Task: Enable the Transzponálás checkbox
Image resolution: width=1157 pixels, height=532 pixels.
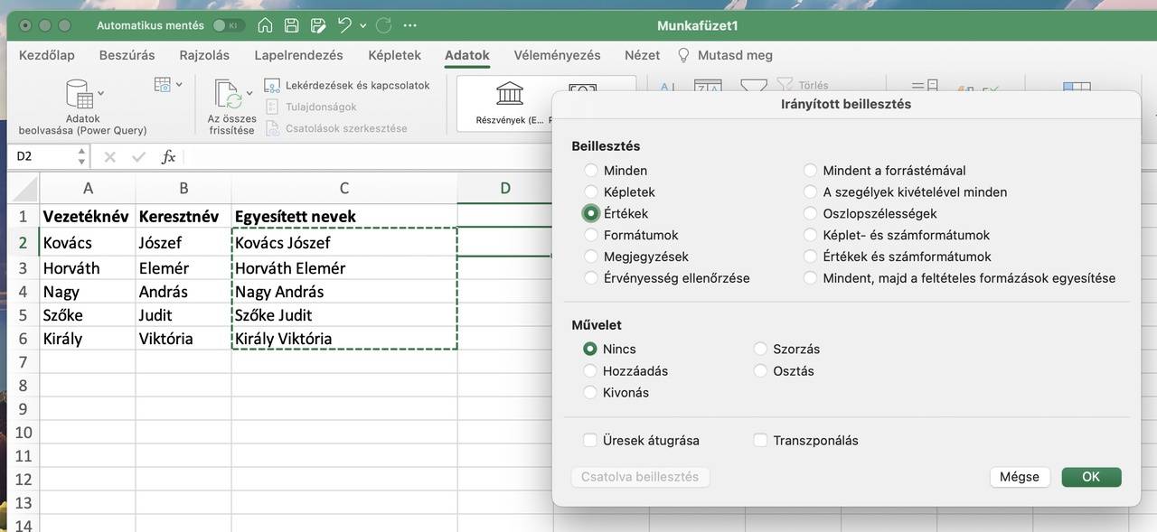Action: [x=760, y=441]
